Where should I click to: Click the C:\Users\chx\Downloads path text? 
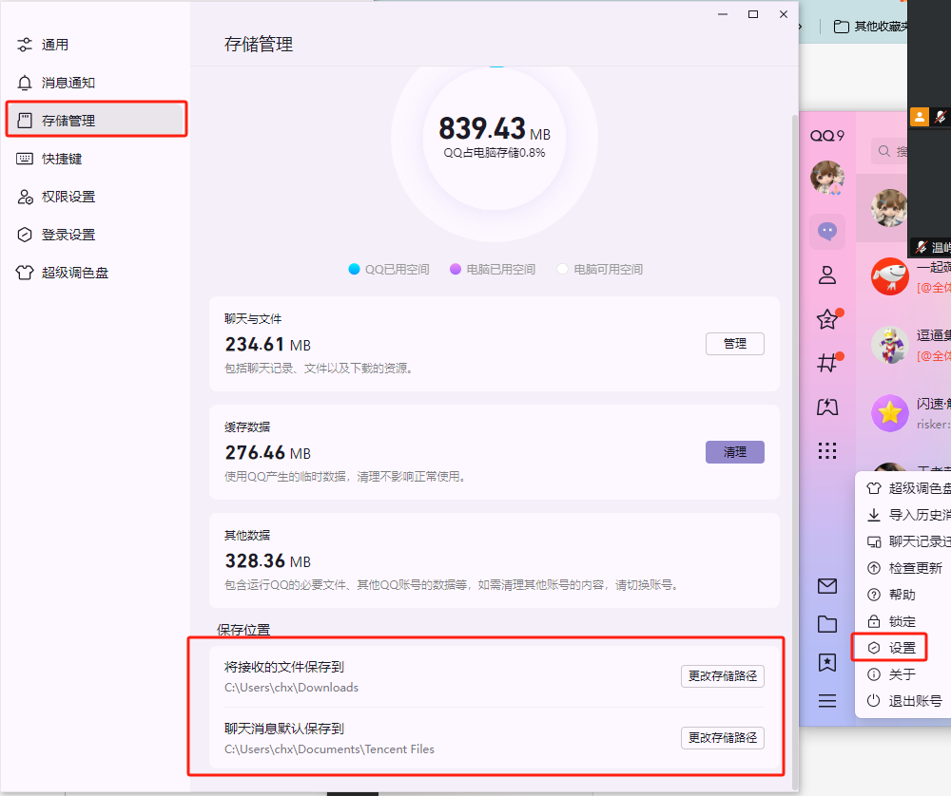pos(292,688)
